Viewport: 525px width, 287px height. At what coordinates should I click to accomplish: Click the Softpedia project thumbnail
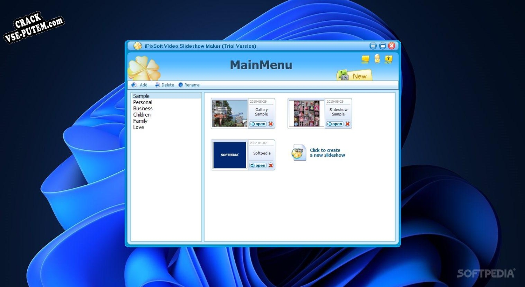[230, 155]
